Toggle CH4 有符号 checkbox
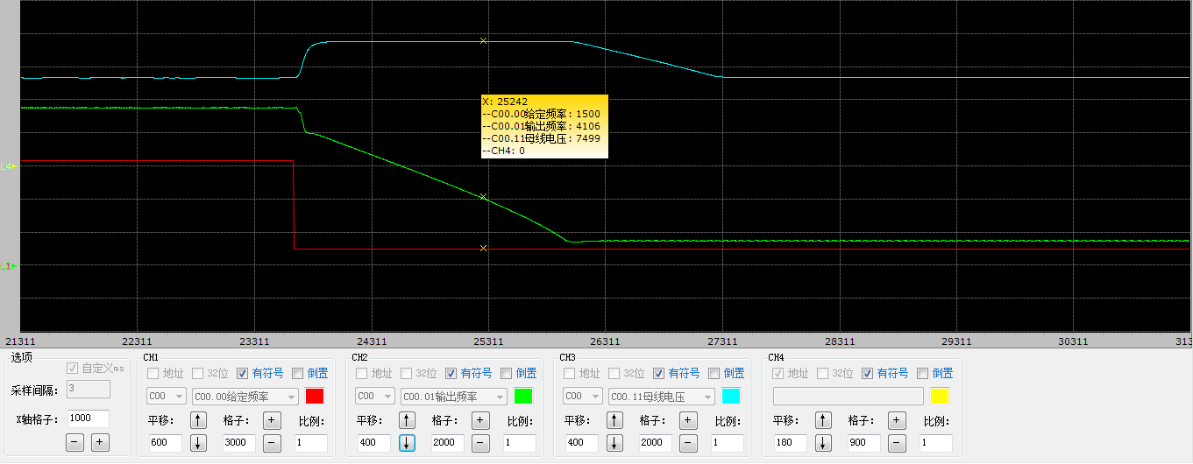The height and width of the screenshot is (464, 1193). click(867, 373)
